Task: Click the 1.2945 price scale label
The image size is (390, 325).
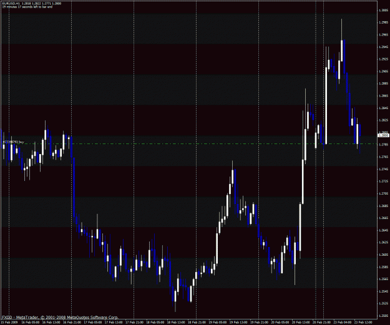Action: [x=384, y=47]
